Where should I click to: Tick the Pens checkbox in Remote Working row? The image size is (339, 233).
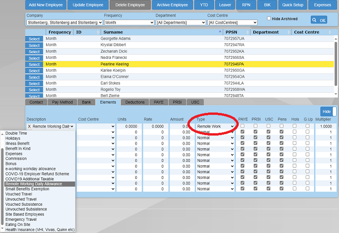tap(282, 126)
